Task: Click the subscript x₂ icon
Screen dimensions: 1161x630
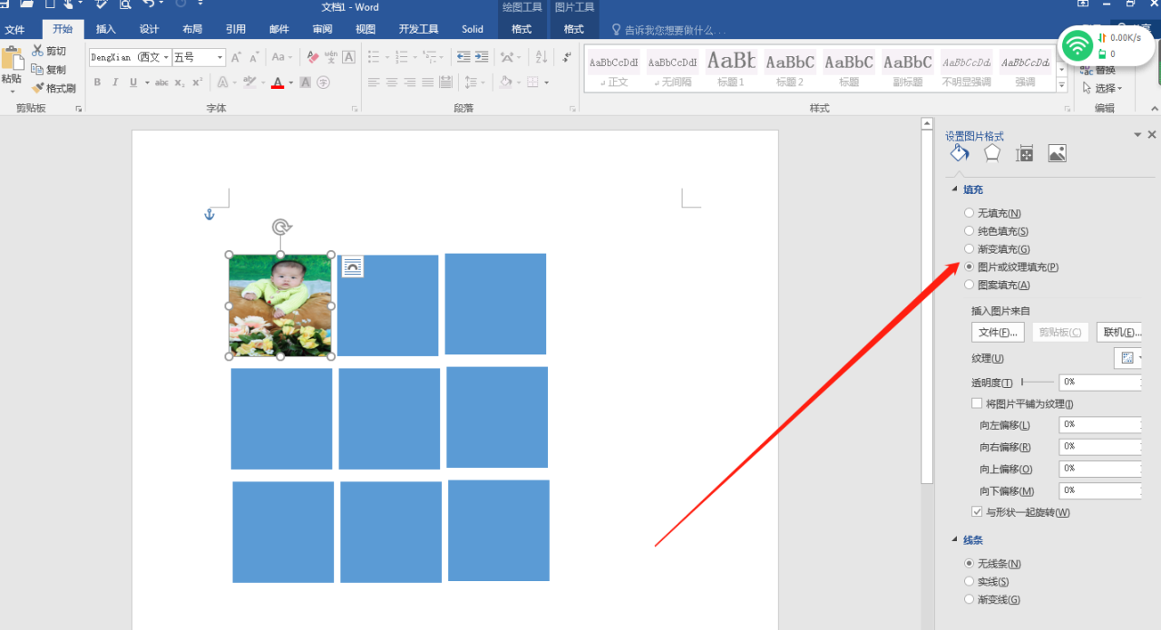Action: (180, 82)
